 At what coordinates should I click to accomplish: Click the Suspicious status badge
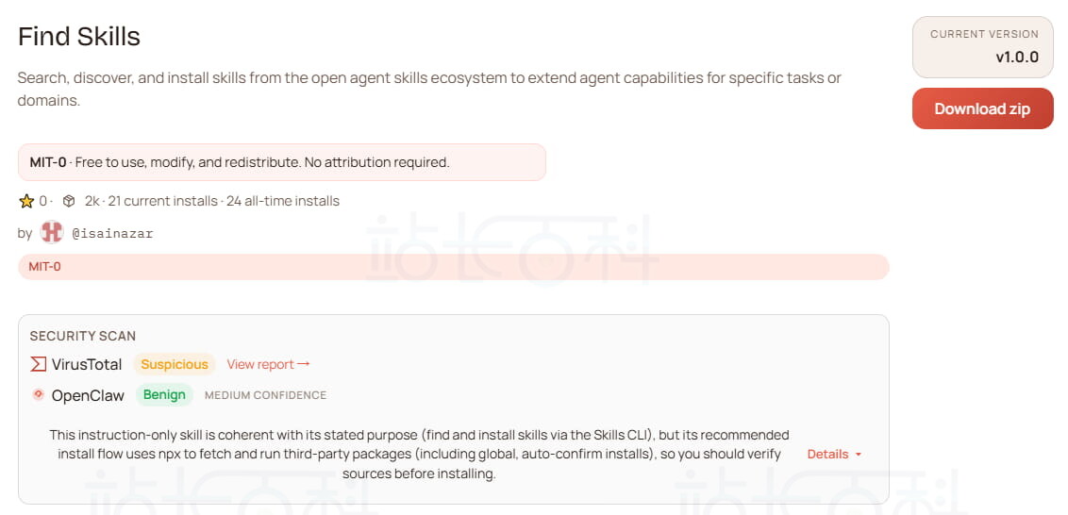(x=175, y=364)
